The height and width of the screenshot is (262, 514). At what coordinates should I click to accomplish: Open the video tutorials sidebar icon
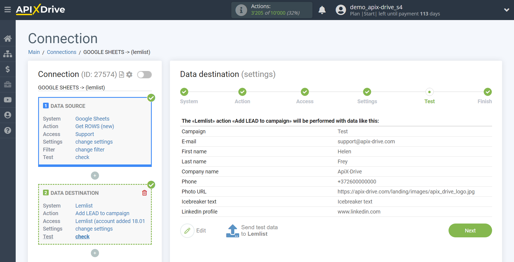[8, 100]
